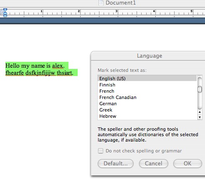Click the word dsfkjnfijijw in the document
This screenshot has height=180, width=205.
coord(40,73)
